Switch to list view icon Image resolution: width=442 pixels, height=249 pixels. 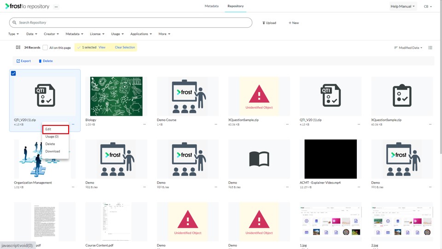pyautogui.click(x=430, y=47)
